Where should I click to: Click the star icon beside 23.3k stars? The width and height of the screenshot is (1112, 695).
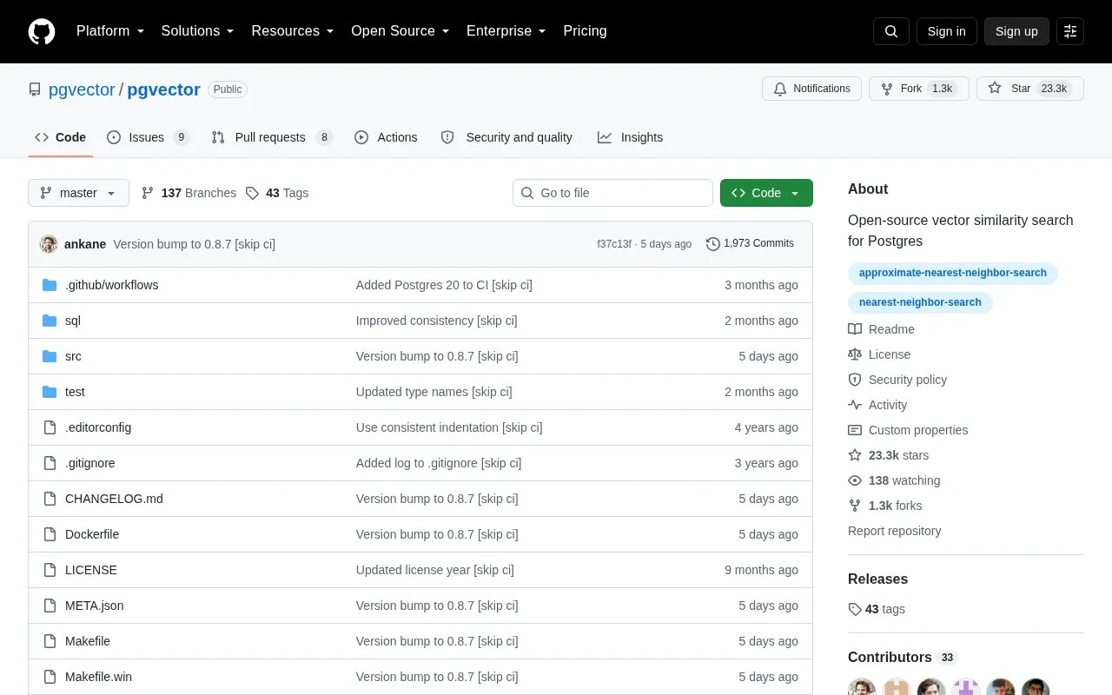(855, 455)
